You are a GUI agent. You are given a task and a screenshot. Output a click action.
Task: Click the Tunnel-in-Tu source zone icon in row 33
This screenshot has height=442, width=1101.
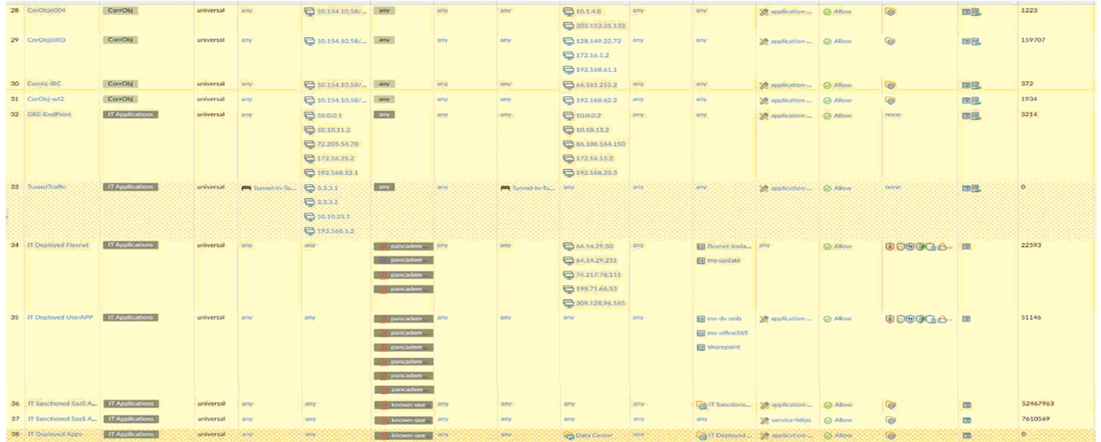246,188
